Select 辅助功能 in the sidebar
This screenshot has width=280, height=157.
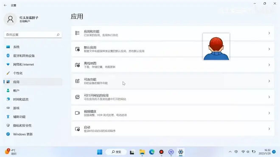click(33, 117)
